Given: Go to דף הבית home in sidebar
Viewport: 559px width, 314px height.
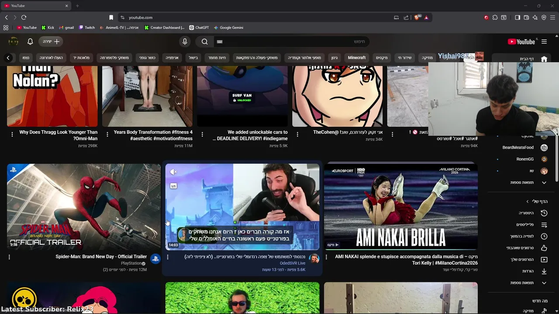Looking at the screenshot, I should click(533, 59).
